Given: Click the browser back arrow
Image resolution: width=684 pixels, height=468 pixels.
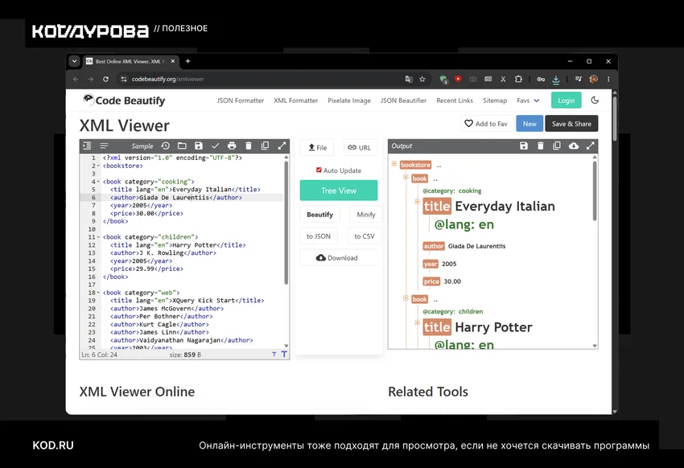Looking at the screenshot, I should coord(76,79).
